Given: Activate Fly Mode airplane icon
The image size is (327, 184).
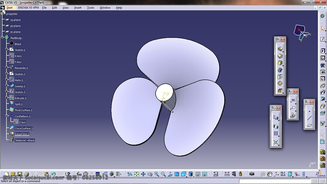Looking at the screenshot, I should 130,174.
